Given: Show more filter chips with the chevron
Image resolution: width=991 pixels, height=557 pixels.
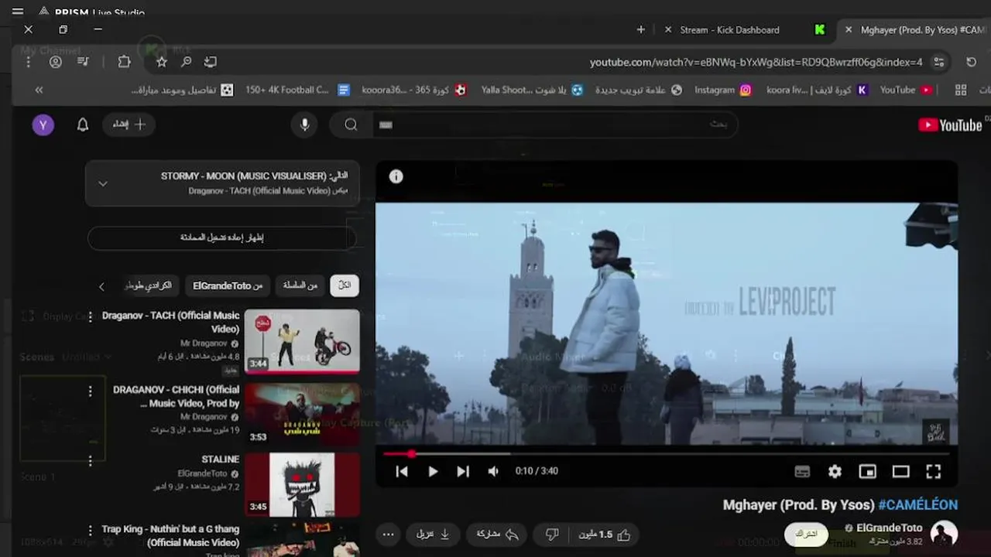Looking at the screenshot, I should click(101, 286).
